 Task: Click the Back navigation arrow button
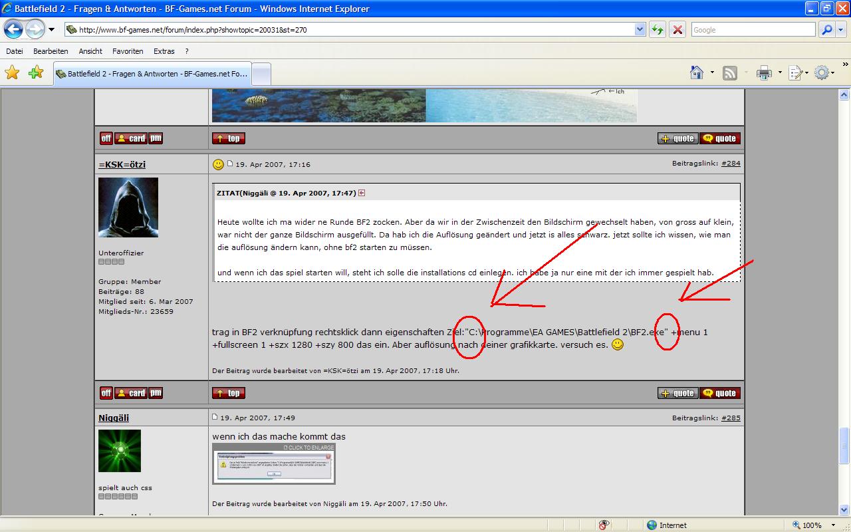[x=14, y=29]
